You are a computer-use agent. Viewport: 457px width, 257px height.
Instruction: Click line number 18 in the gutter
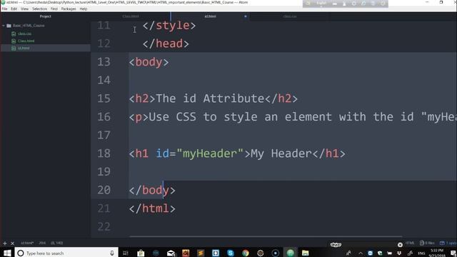coord(104,153)
